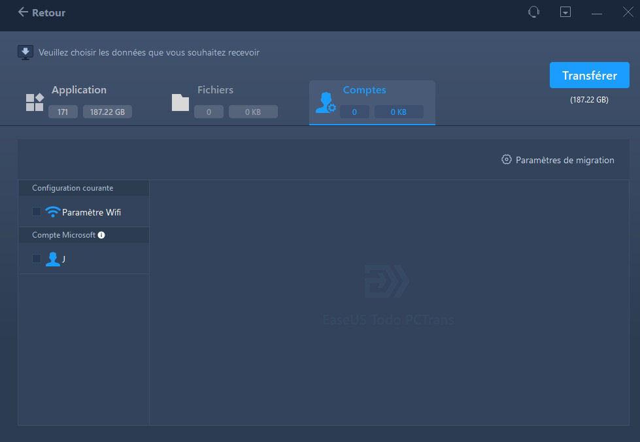Switch to the Application tab
The height and width of the screenshot is (442, 640).
(x=79, y=103)
